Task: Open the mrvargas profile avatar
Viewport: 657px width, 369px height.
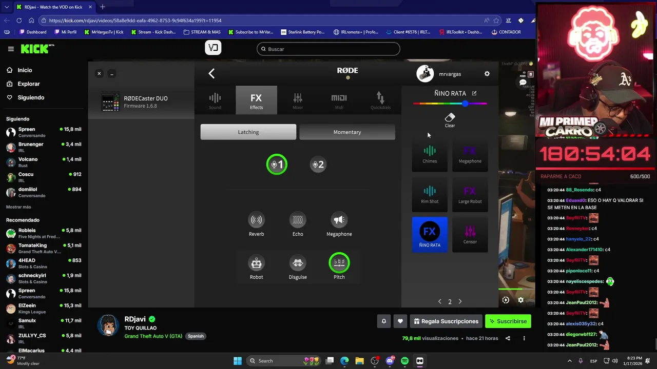Action: point(425,74)
